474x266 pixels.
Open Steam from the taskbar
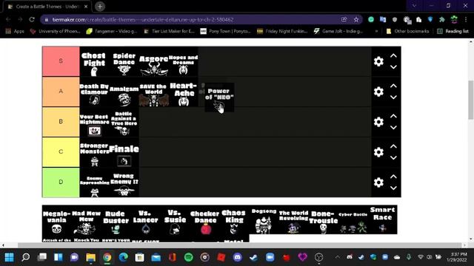(253, 257)
